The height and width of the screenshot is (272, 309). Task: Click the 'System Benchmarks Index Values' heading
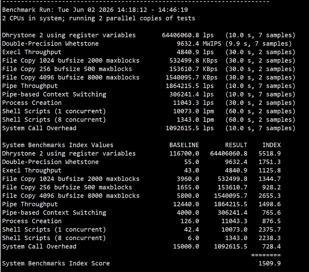[58, 145]
